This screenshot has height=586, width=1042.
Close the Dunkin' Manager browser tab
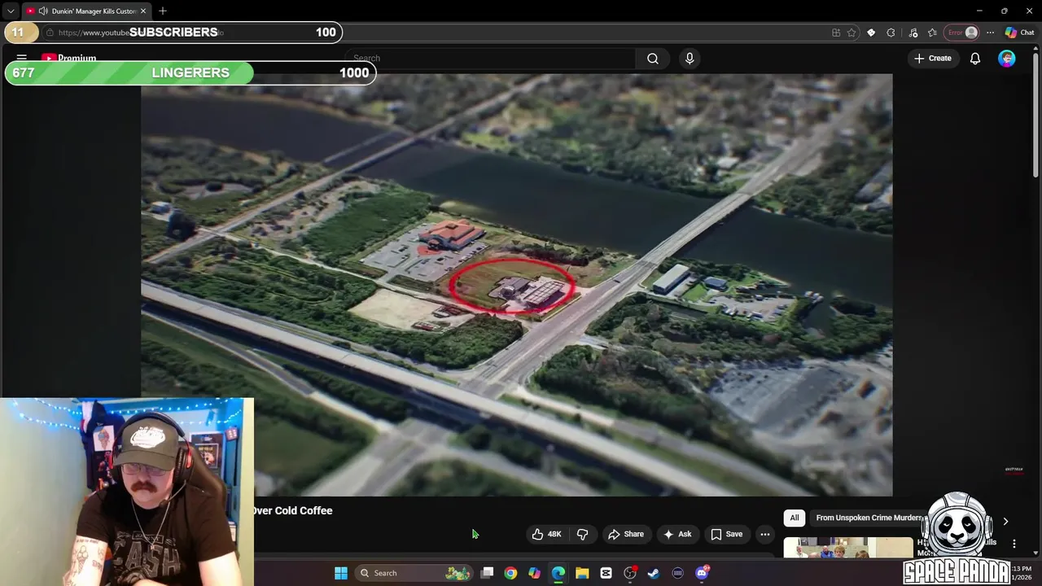click(x=143, y=11)
